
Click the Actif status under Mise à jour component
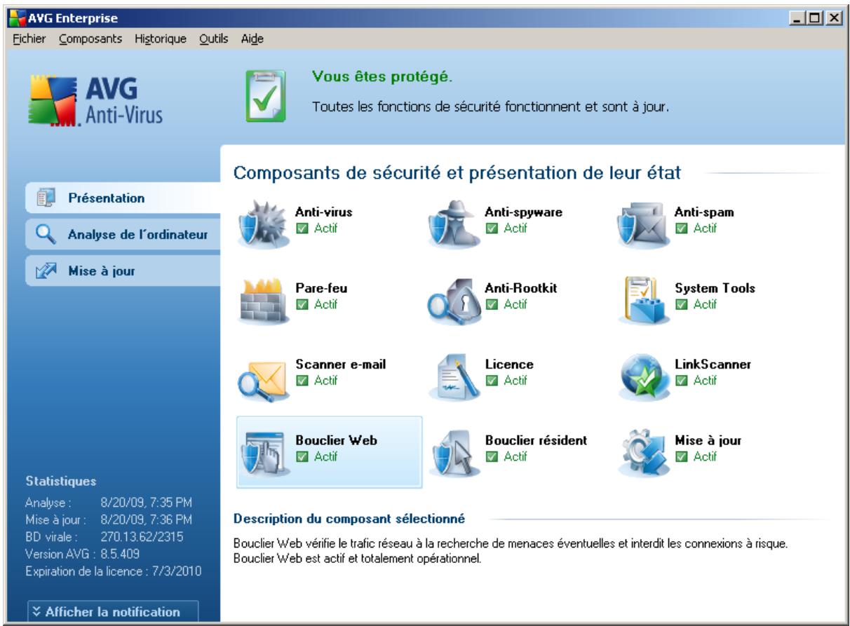click(695, 456)
